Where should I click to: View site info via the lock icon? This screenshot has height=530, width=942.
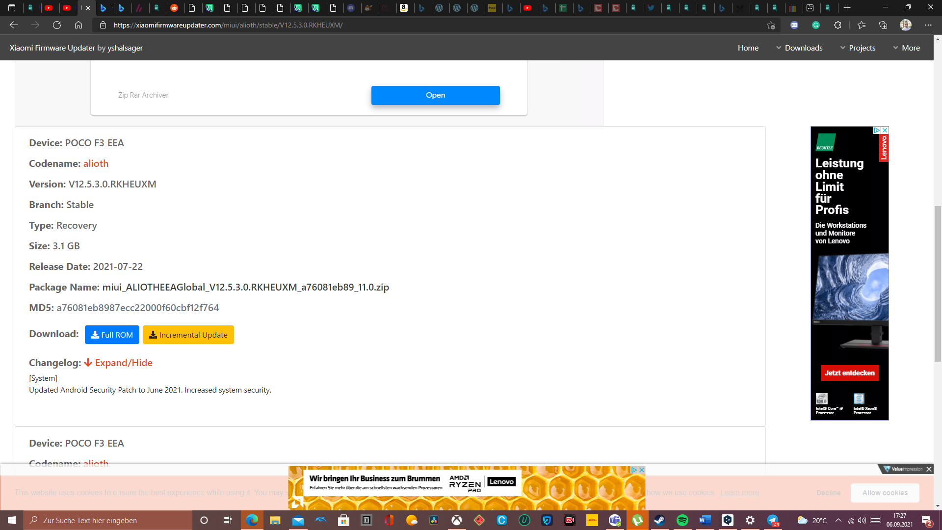click(103, 25)
